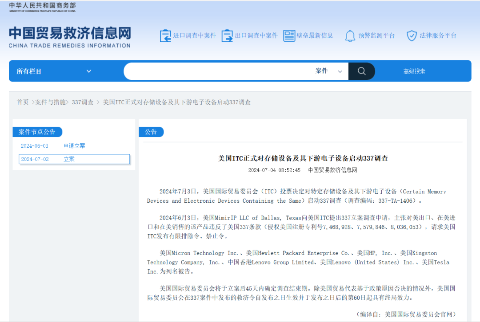This screenshot has width=480, height=322.
Task: Click the 中国贸易救济信息网 site logo
Action: [x=70, y=37]
